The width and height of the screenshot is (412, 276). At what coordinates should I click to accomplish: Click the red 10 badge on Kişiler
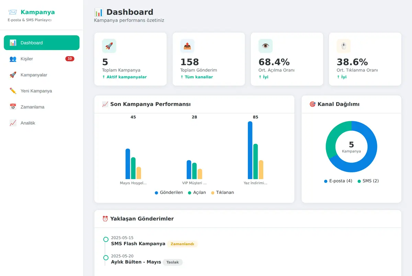(70, 59)
